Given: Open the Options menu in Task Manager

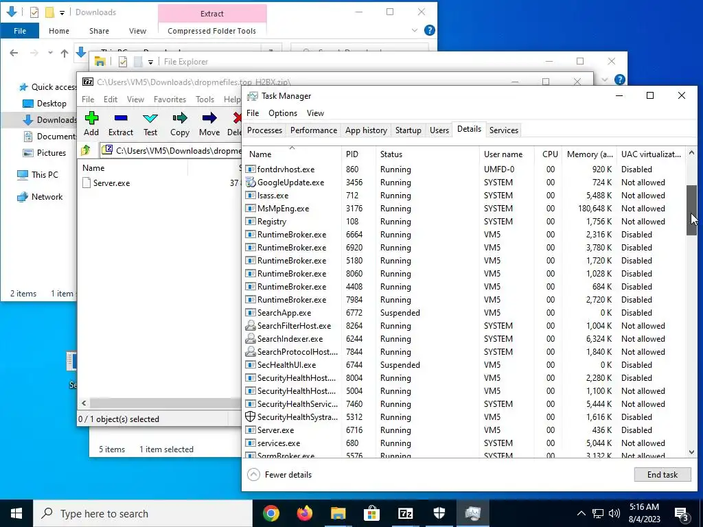Looking at the screenshot, I should 282,113.
